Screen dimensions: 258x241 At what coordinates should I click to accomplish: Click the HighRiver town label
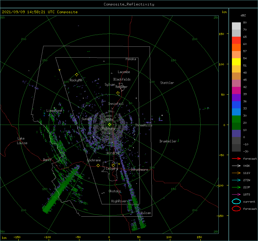pyautogui.click(x=119, y=201)
